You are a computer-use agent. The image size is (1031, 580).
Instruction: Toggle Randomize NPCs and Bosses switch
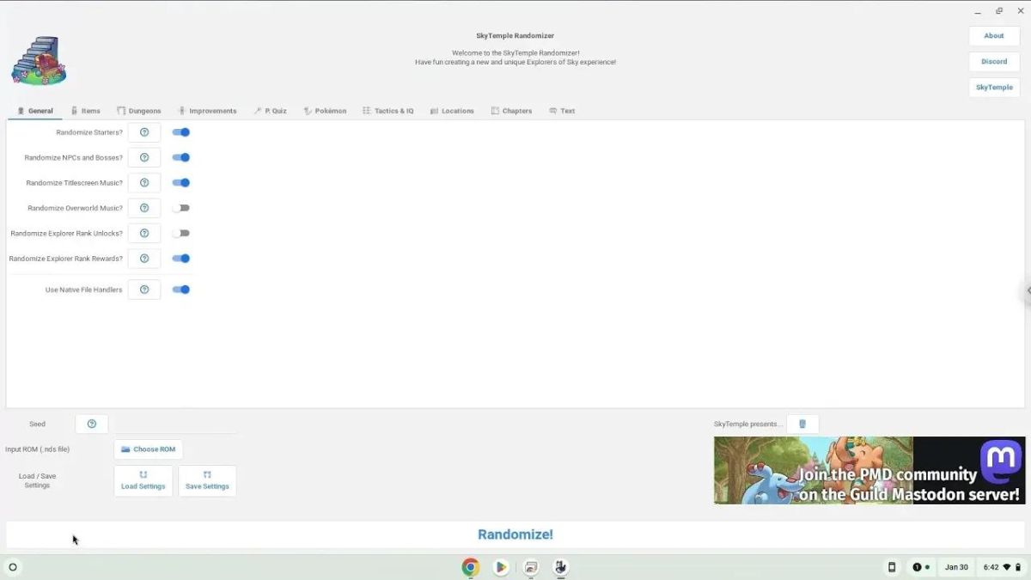point(180,157)
